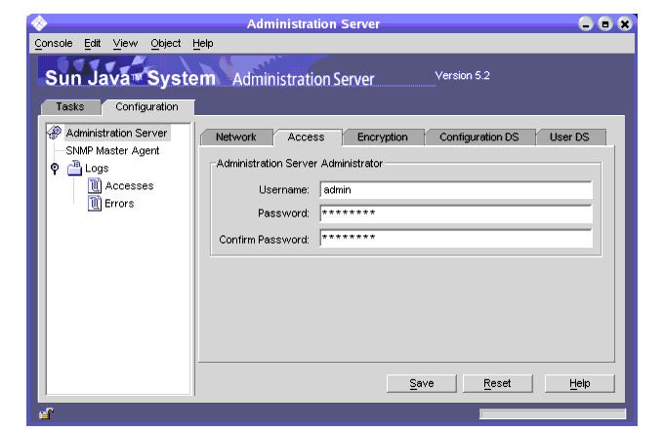Select Errors in the tree
664x430 pixels.
tap(119, 204)
